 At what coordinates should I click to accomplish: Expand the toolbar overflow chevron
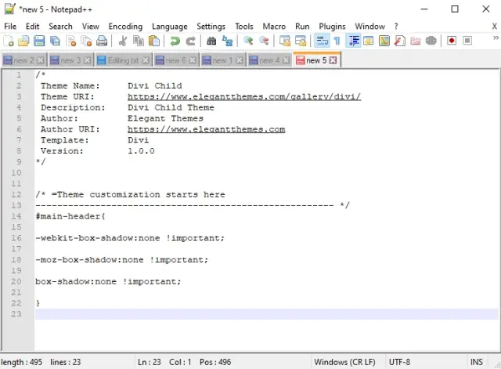pos(496,38)
